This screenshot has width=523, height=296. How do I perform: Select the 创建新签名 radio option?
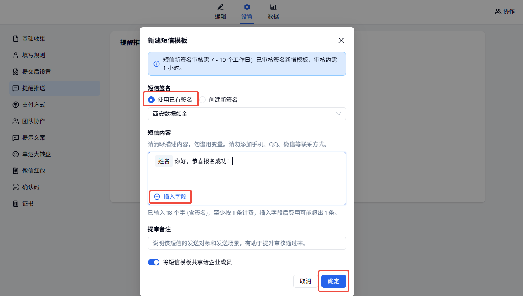203,100
